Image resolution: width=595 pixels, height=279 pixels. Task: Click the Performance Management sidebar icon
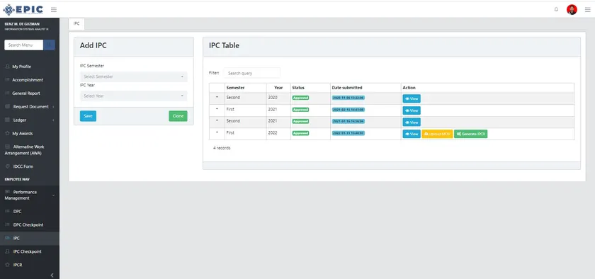tap(7, 192)
